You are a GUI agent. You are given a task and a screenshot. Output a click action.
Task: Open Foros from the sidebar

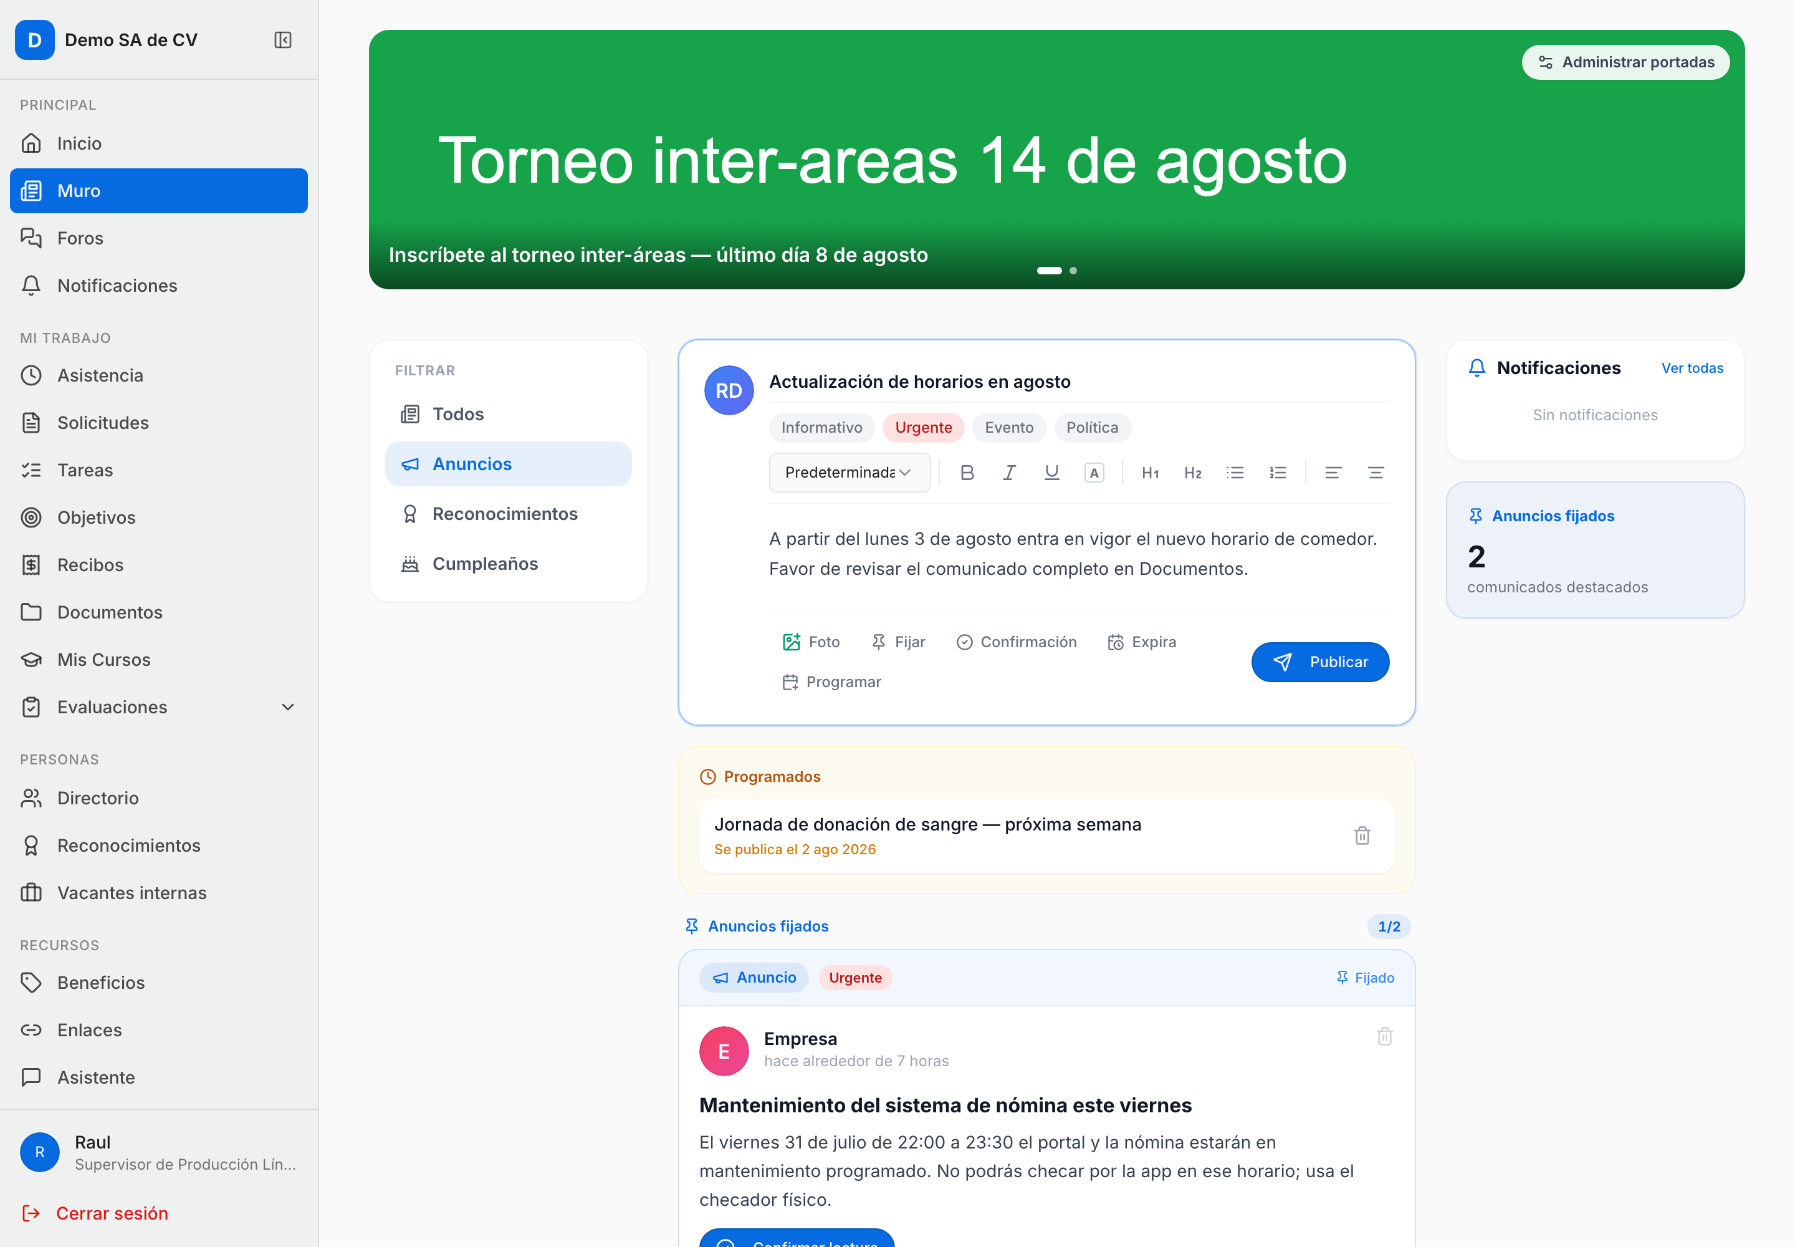pos(158,238)
